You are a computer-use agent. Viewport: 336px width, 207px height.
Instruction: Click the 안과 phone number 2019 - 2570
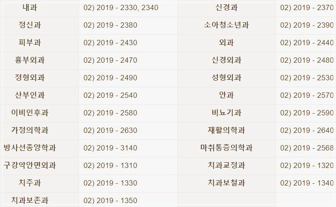(307, 96)
